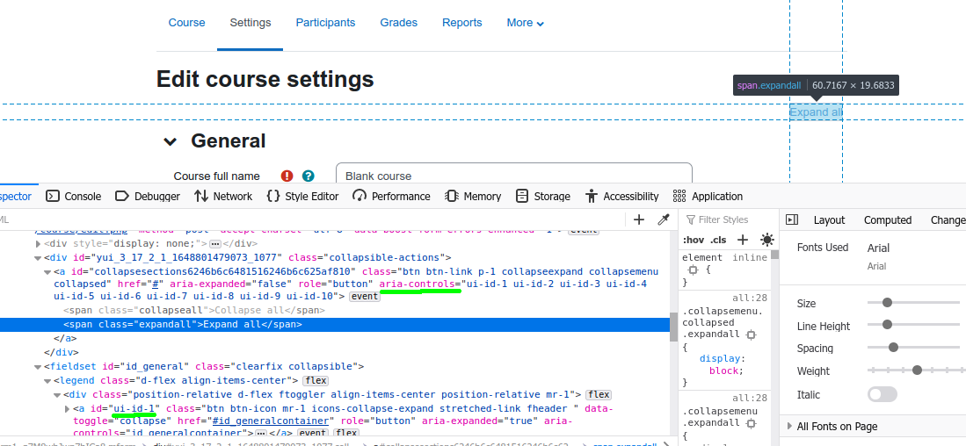Expand the display:none div node
This screenshot has width=966, height=446.
pyautogui.click(x=39, y=243)
